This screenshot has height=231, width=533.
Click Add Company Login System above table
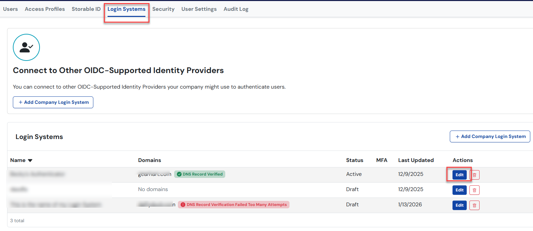(x=490, y=136)
